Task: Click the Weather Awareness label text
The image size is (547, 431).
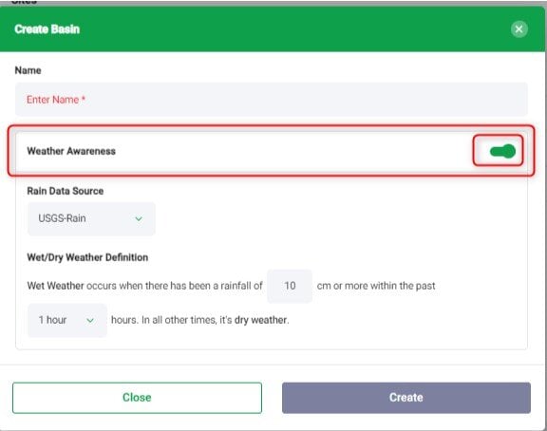Action: coord(71,151)
